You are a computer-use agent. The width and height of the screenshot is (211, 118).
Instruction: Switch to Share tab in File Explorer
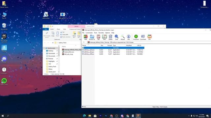[x=58, y=29]
